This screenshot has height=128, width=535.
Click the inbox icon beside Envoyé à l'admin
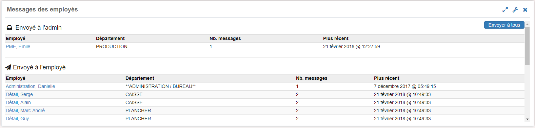(x=9, y=28)
